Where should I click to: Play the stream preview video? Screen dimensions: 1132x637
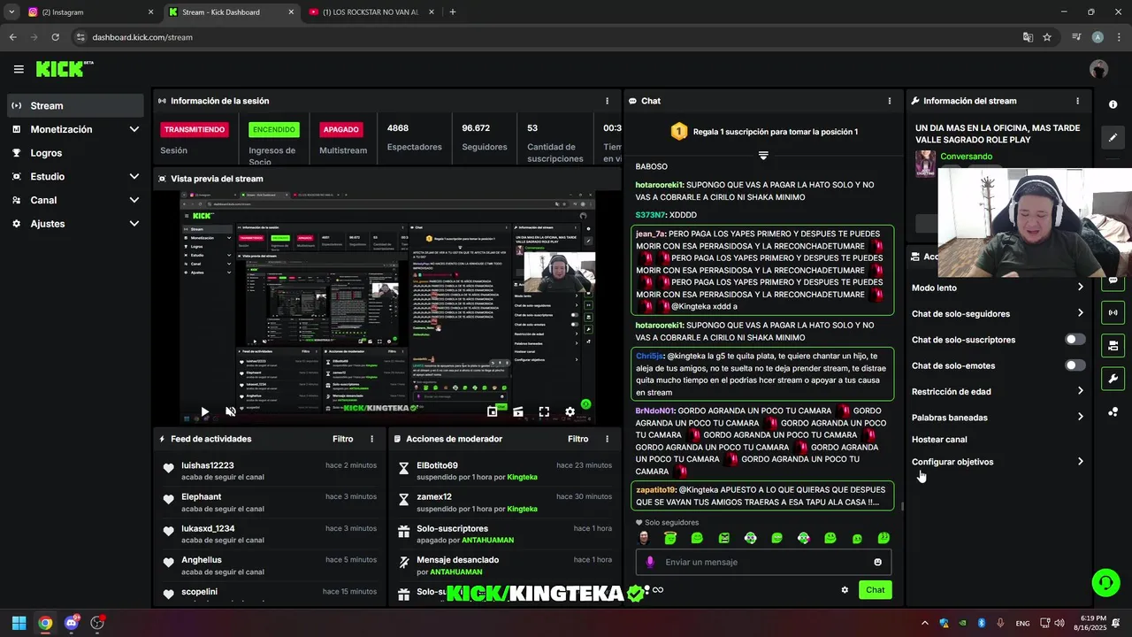click(x=204, y=411)
